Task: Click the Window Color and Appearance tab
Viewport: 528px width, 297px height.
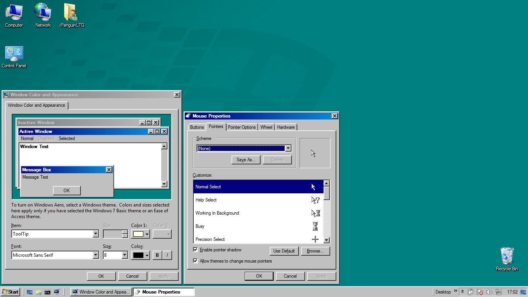Action: (36, 105)
